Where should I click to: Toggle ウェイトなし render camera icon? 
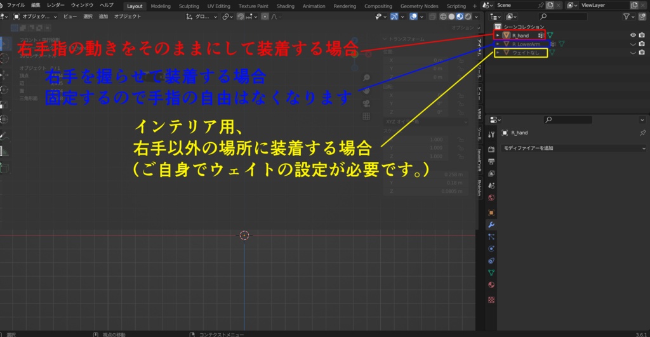[x=642, y=53]
